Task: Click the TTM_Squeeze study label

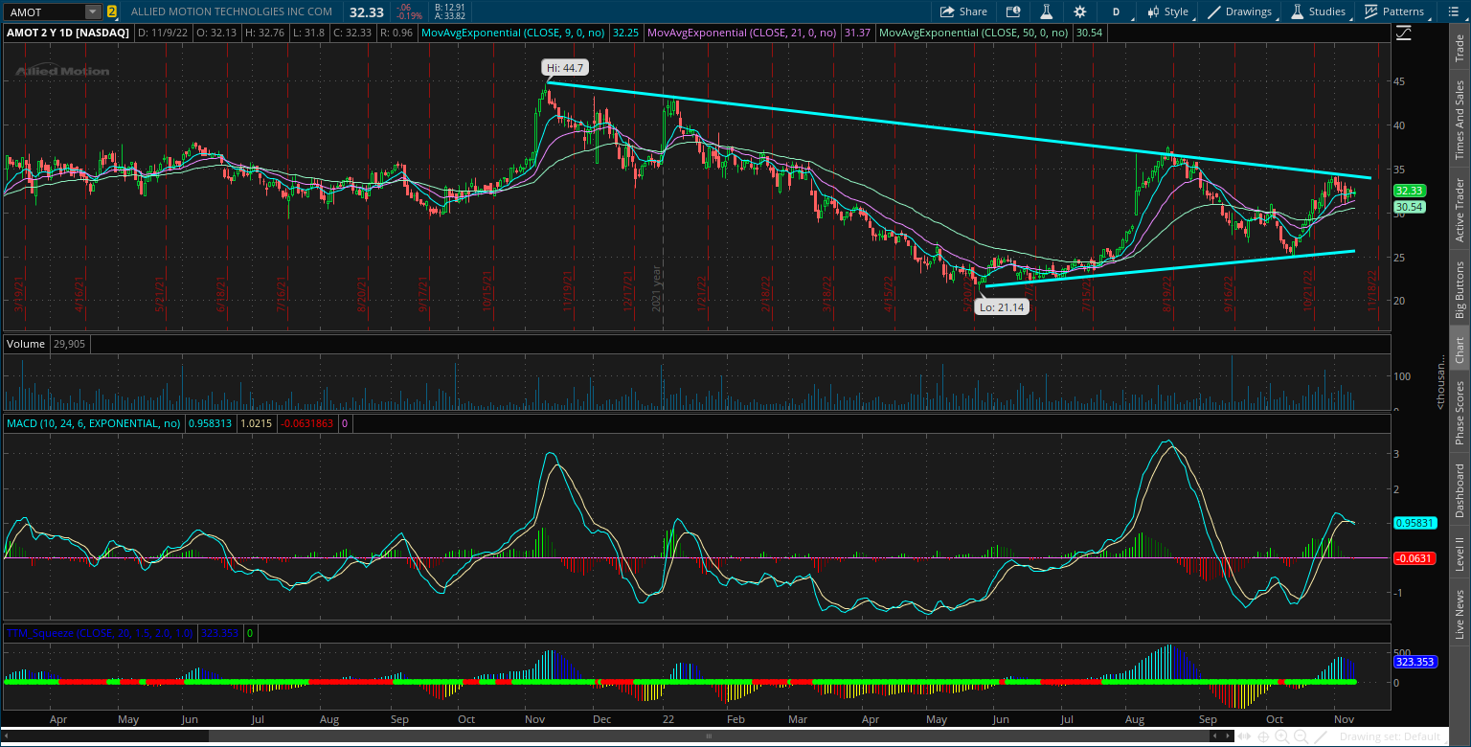Action: pos(102,633)
